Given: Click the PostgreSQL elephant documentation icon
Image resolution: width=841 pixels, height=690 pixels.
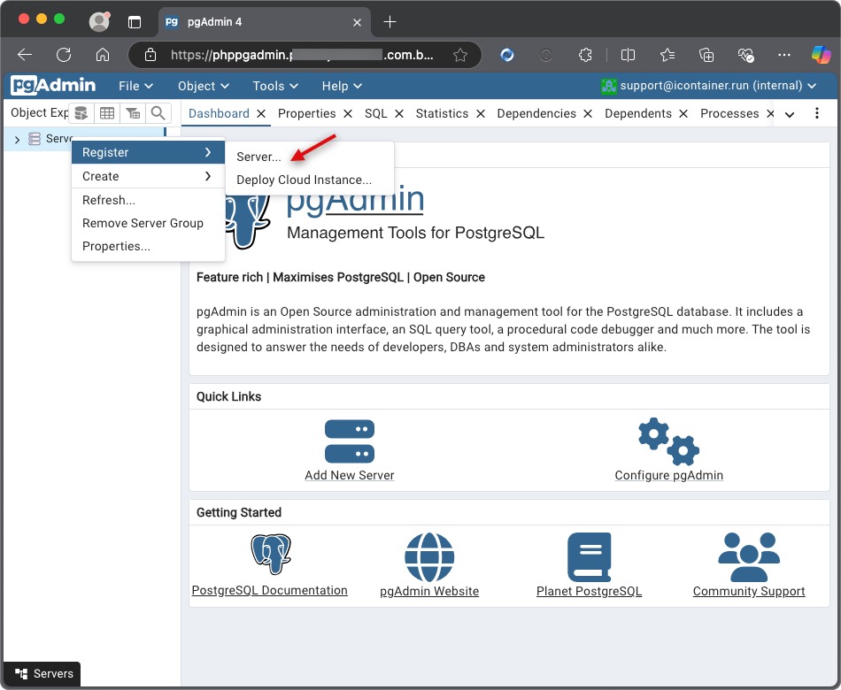Looking at the screenshot, I should click(271, 554).
